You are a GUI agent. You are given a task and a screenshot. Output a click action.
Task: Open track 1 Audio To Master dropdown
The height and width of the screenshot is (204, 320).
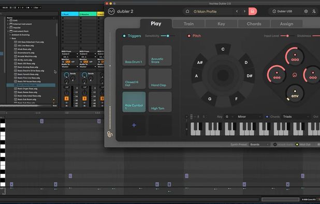pyautogui.click(x=70, y=67)
